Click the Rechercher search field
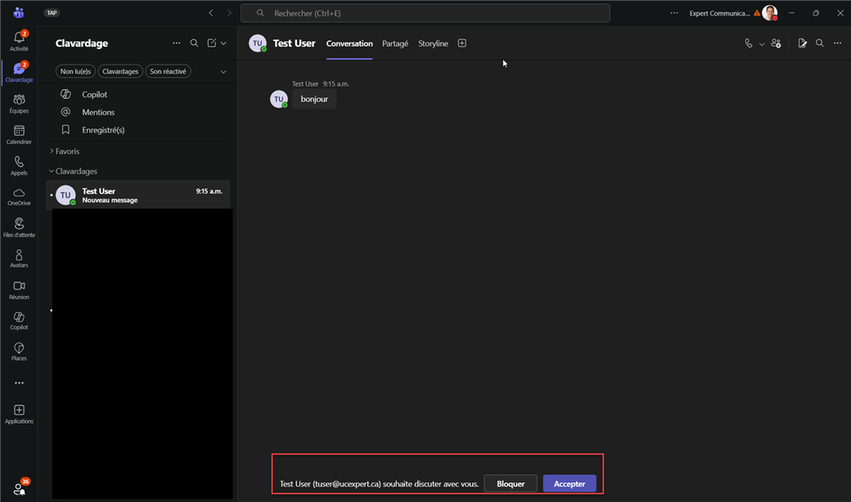The width and height of the screenshot is (851, 502). [425, 13]
